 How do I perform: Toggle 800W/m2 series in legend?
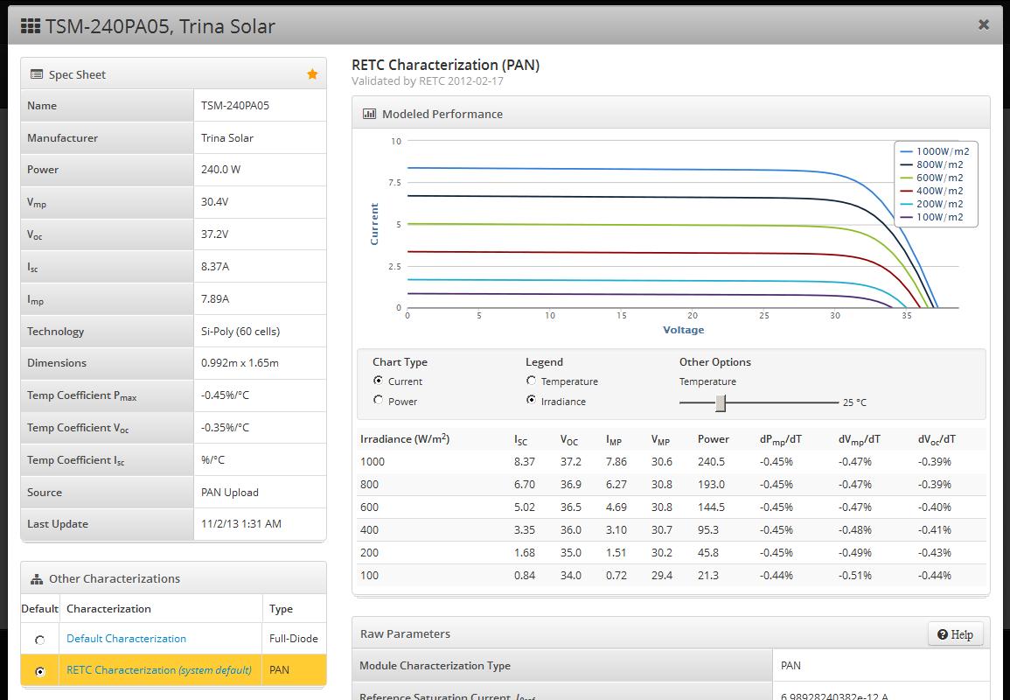[x=932, y=164]
